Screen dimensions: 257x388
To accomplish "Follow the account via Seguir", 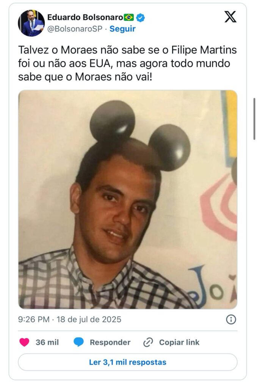I will click(x=122, y=29).
